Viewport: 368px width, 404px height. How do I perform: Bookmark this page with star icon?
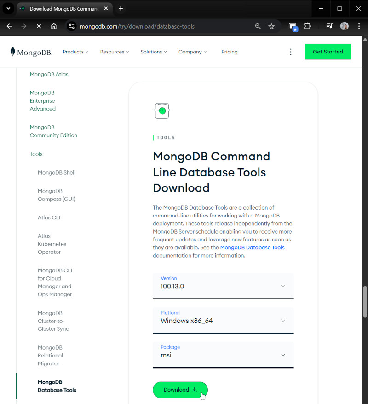(271, 26)
